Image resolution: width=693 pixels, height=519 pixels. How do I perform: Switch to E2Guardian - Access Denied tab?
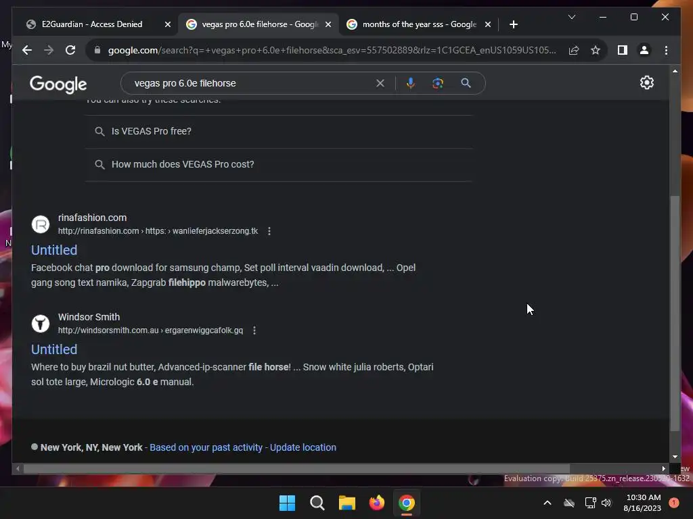[92, 24]
